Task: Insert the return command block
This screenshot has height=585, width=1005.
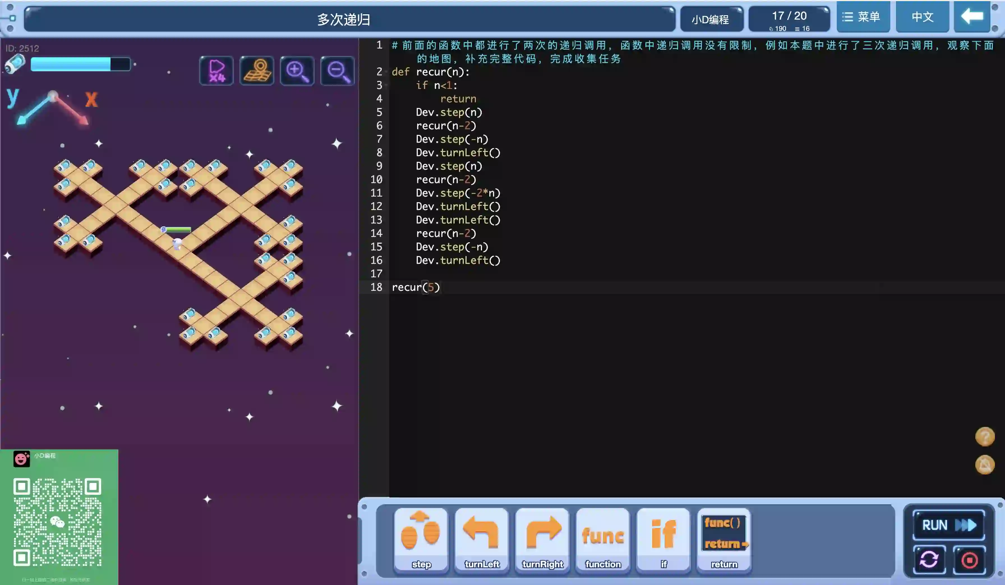Action: [x=724, y=539]
